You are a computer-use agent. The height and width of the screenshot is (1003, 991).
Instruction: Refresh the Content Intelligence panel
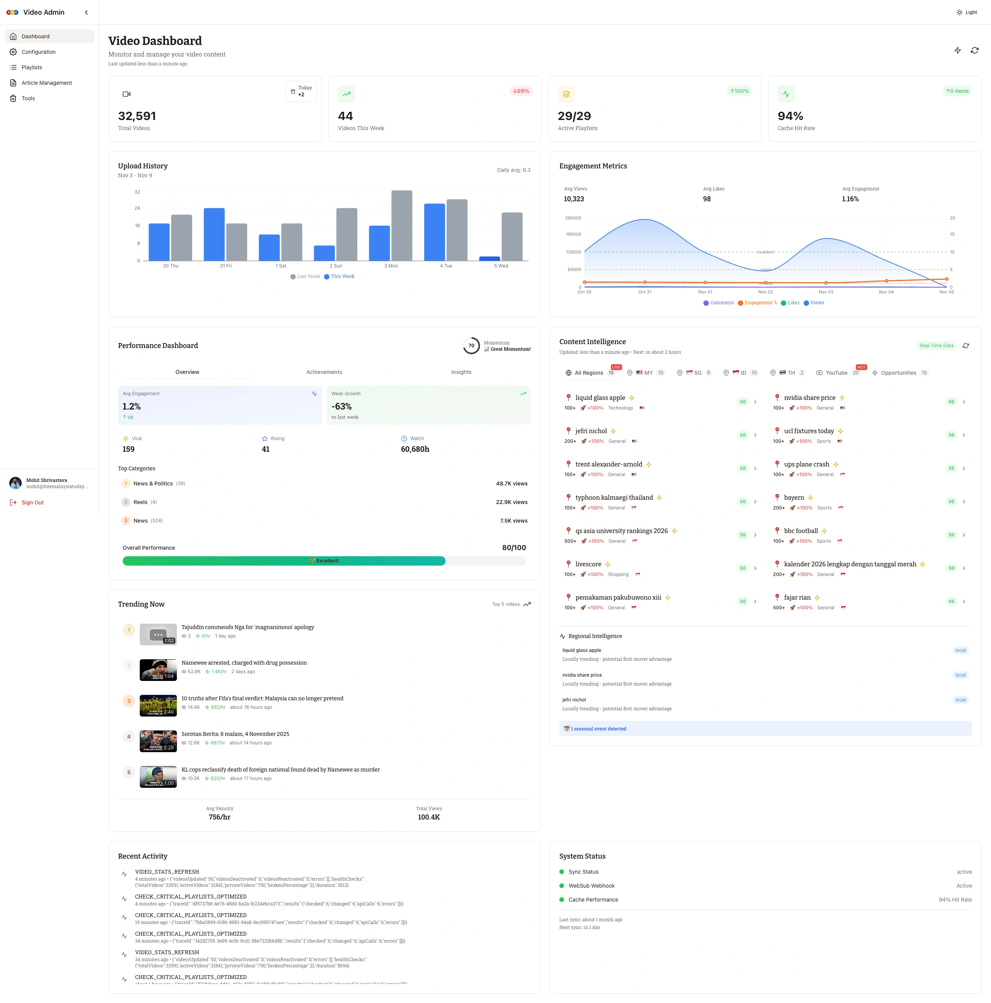click(965, 346)
